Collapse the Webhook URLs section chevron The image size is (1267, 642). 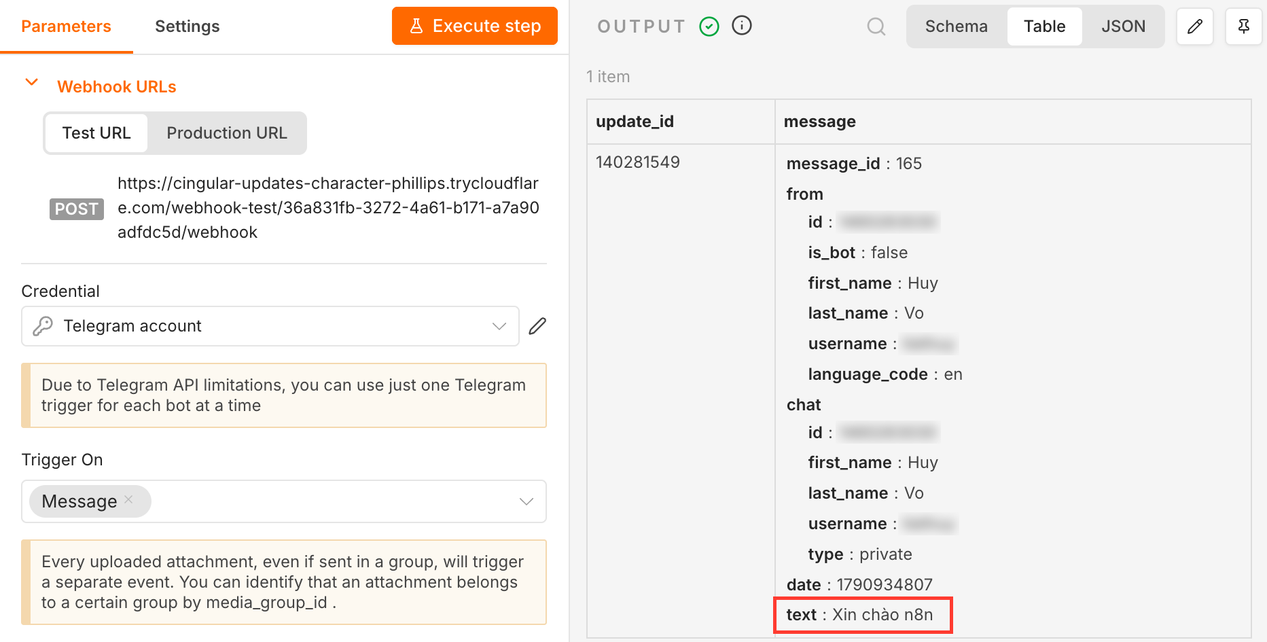[31, 82]
